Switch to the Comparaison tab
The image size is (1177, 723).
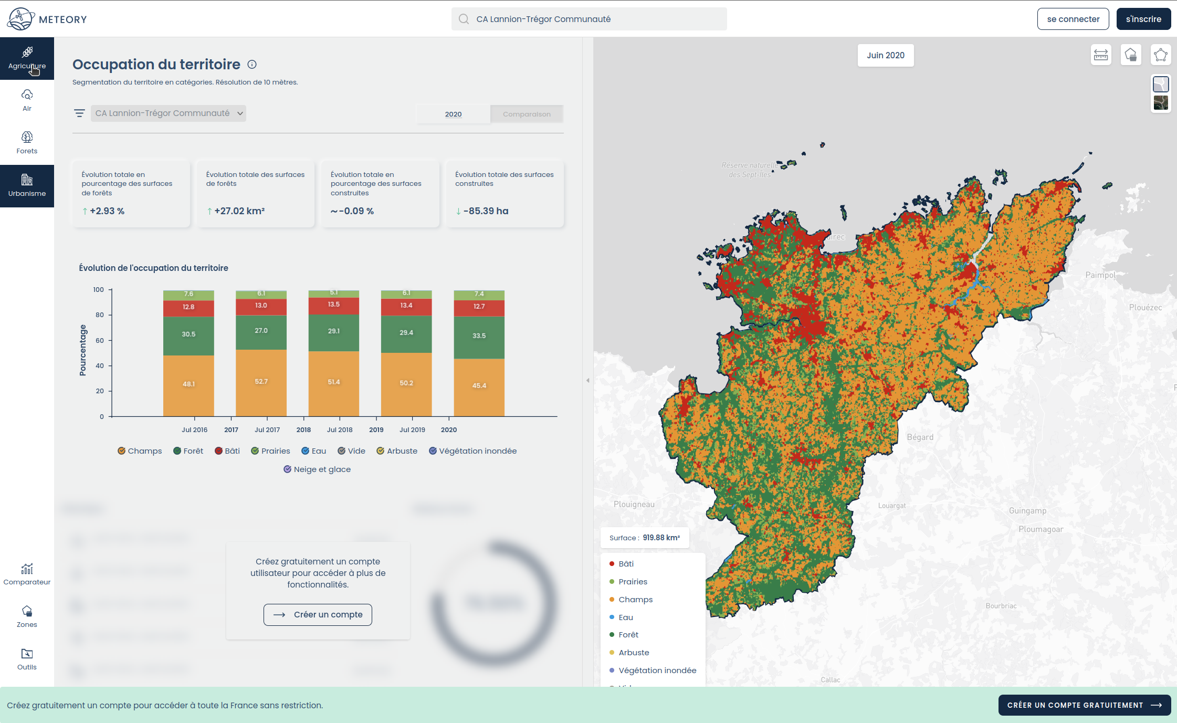pos(527,114)
